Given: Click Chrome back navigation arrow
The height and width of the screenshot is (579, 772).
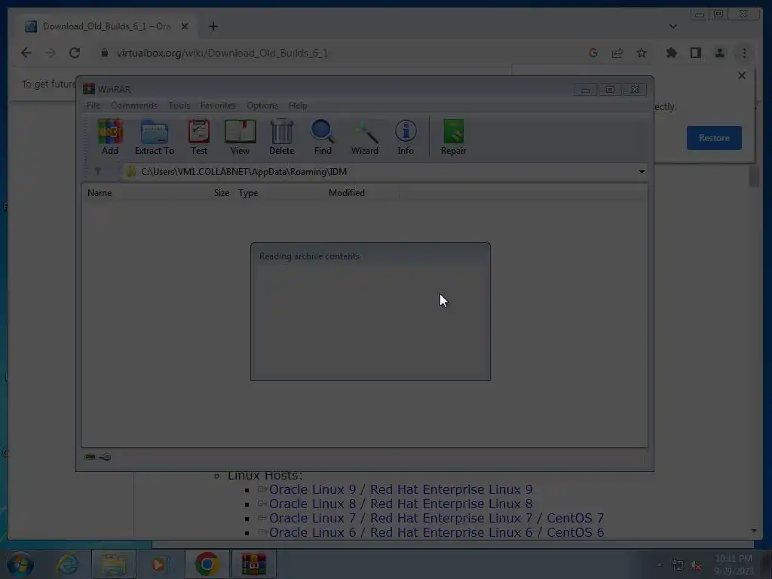Looking at the screenshot, I should (x=26, y=53).
